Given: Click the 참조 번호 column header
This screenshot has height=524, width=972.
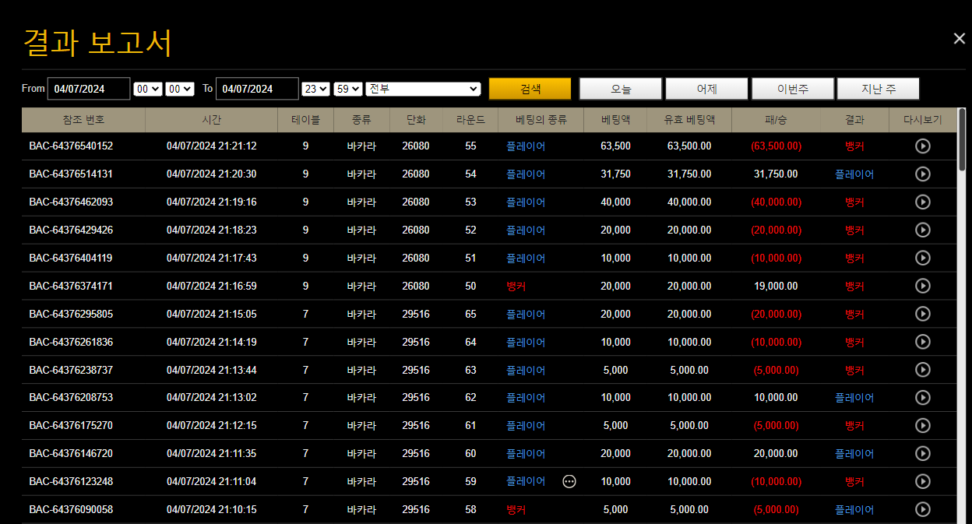Looking at the screenshot, I should [83, 120].
